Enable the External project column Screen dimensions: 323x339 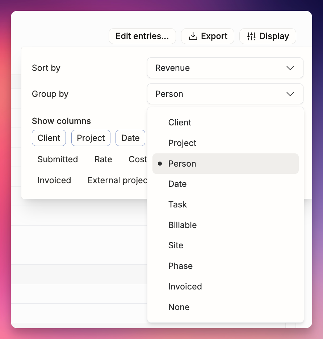coord(117,180)
